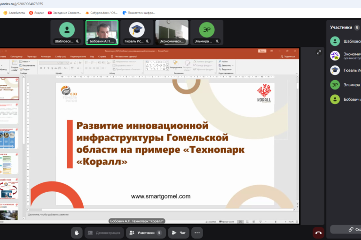
Task: Click the Эльмира ЭР avatar tile
Action: (206, 32)
